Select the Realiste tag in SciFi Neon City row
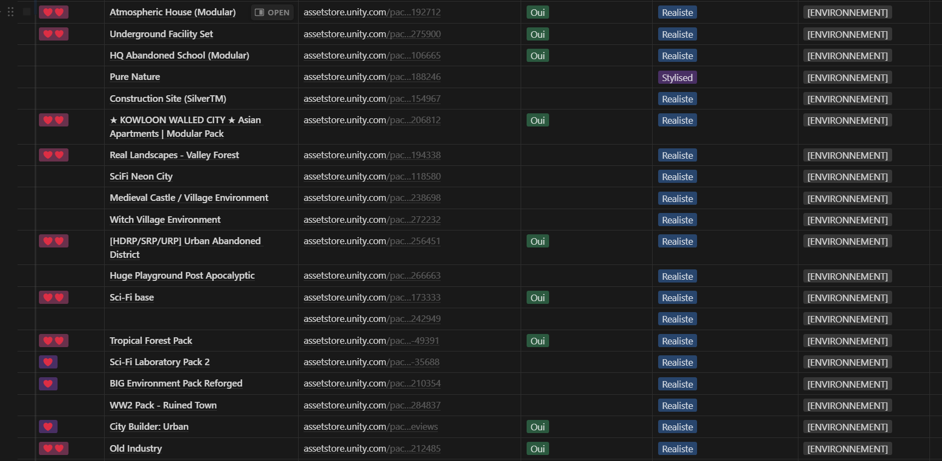Viewport: 942px width, 461px height. [x=677, y=177]
